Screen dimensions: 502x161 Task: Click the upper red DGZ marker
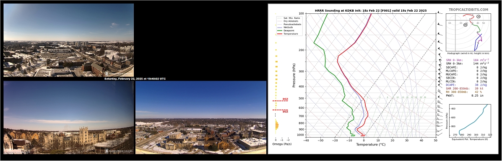click(285, 100)
